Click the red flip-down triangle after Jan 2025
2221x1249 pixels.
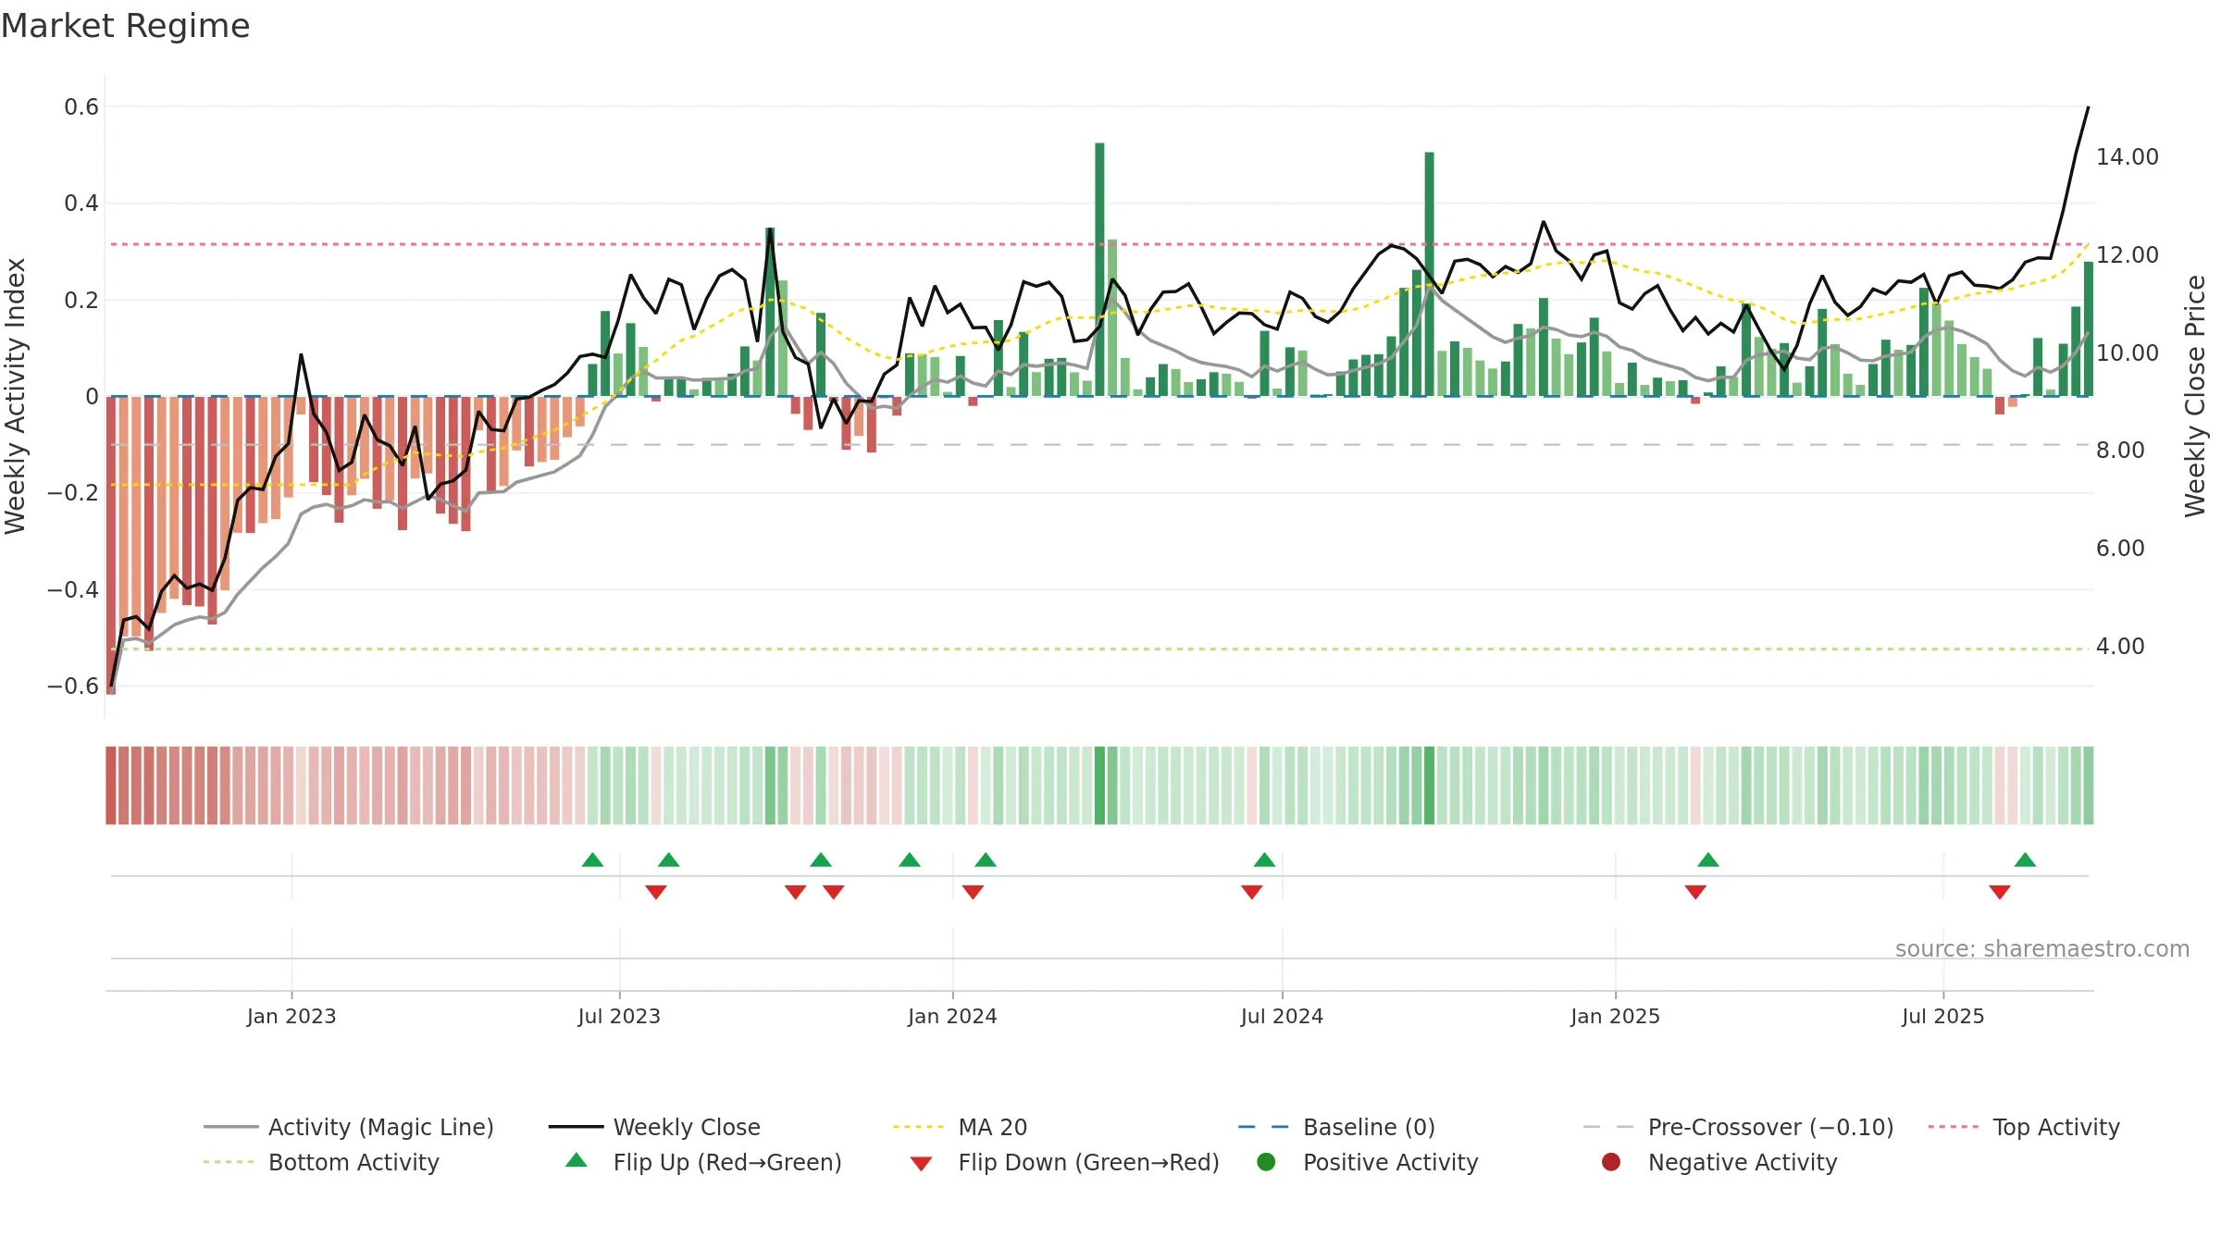(1695, 892)
